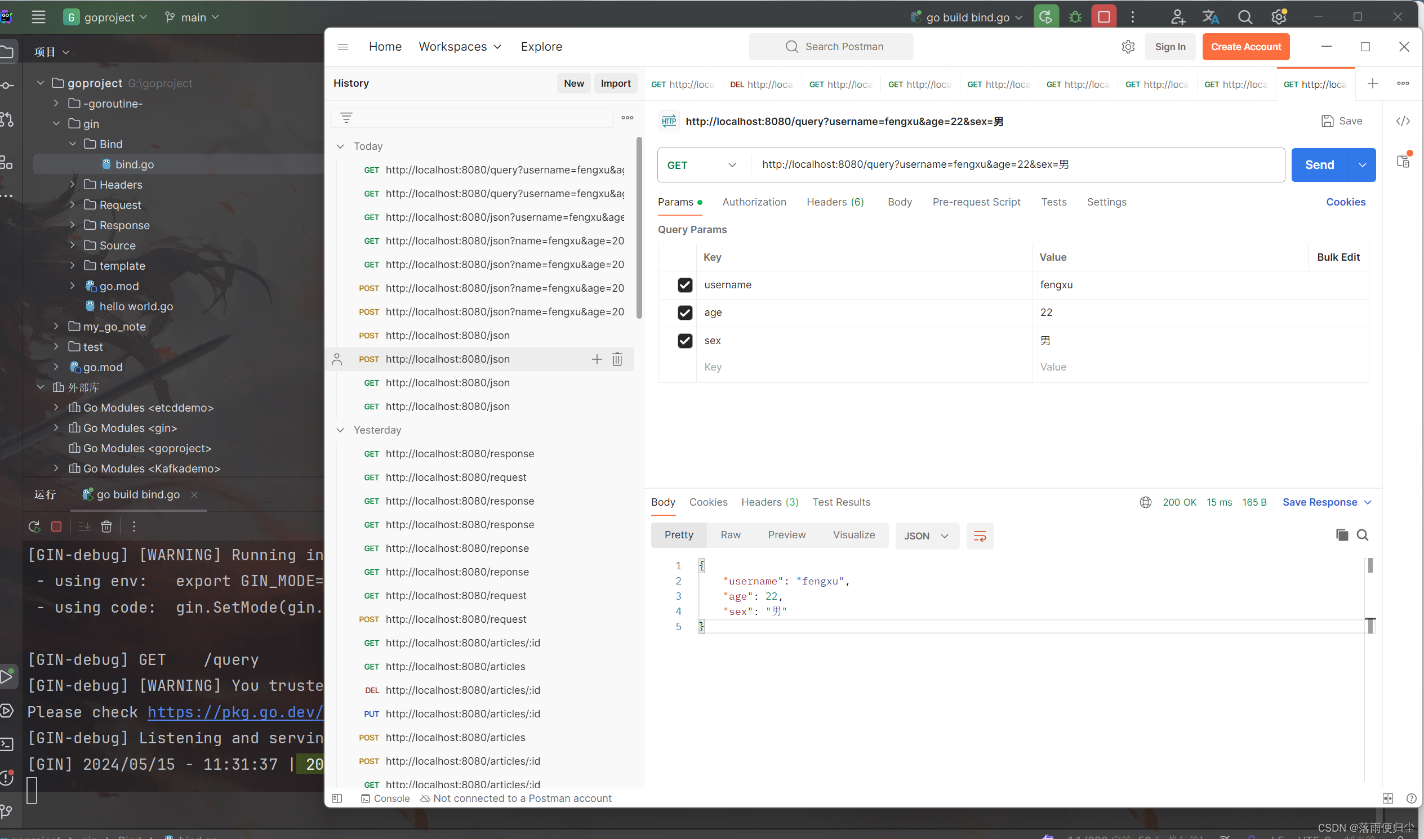Collapse the Today history group

pyautogui.click(x=340, y=146)
